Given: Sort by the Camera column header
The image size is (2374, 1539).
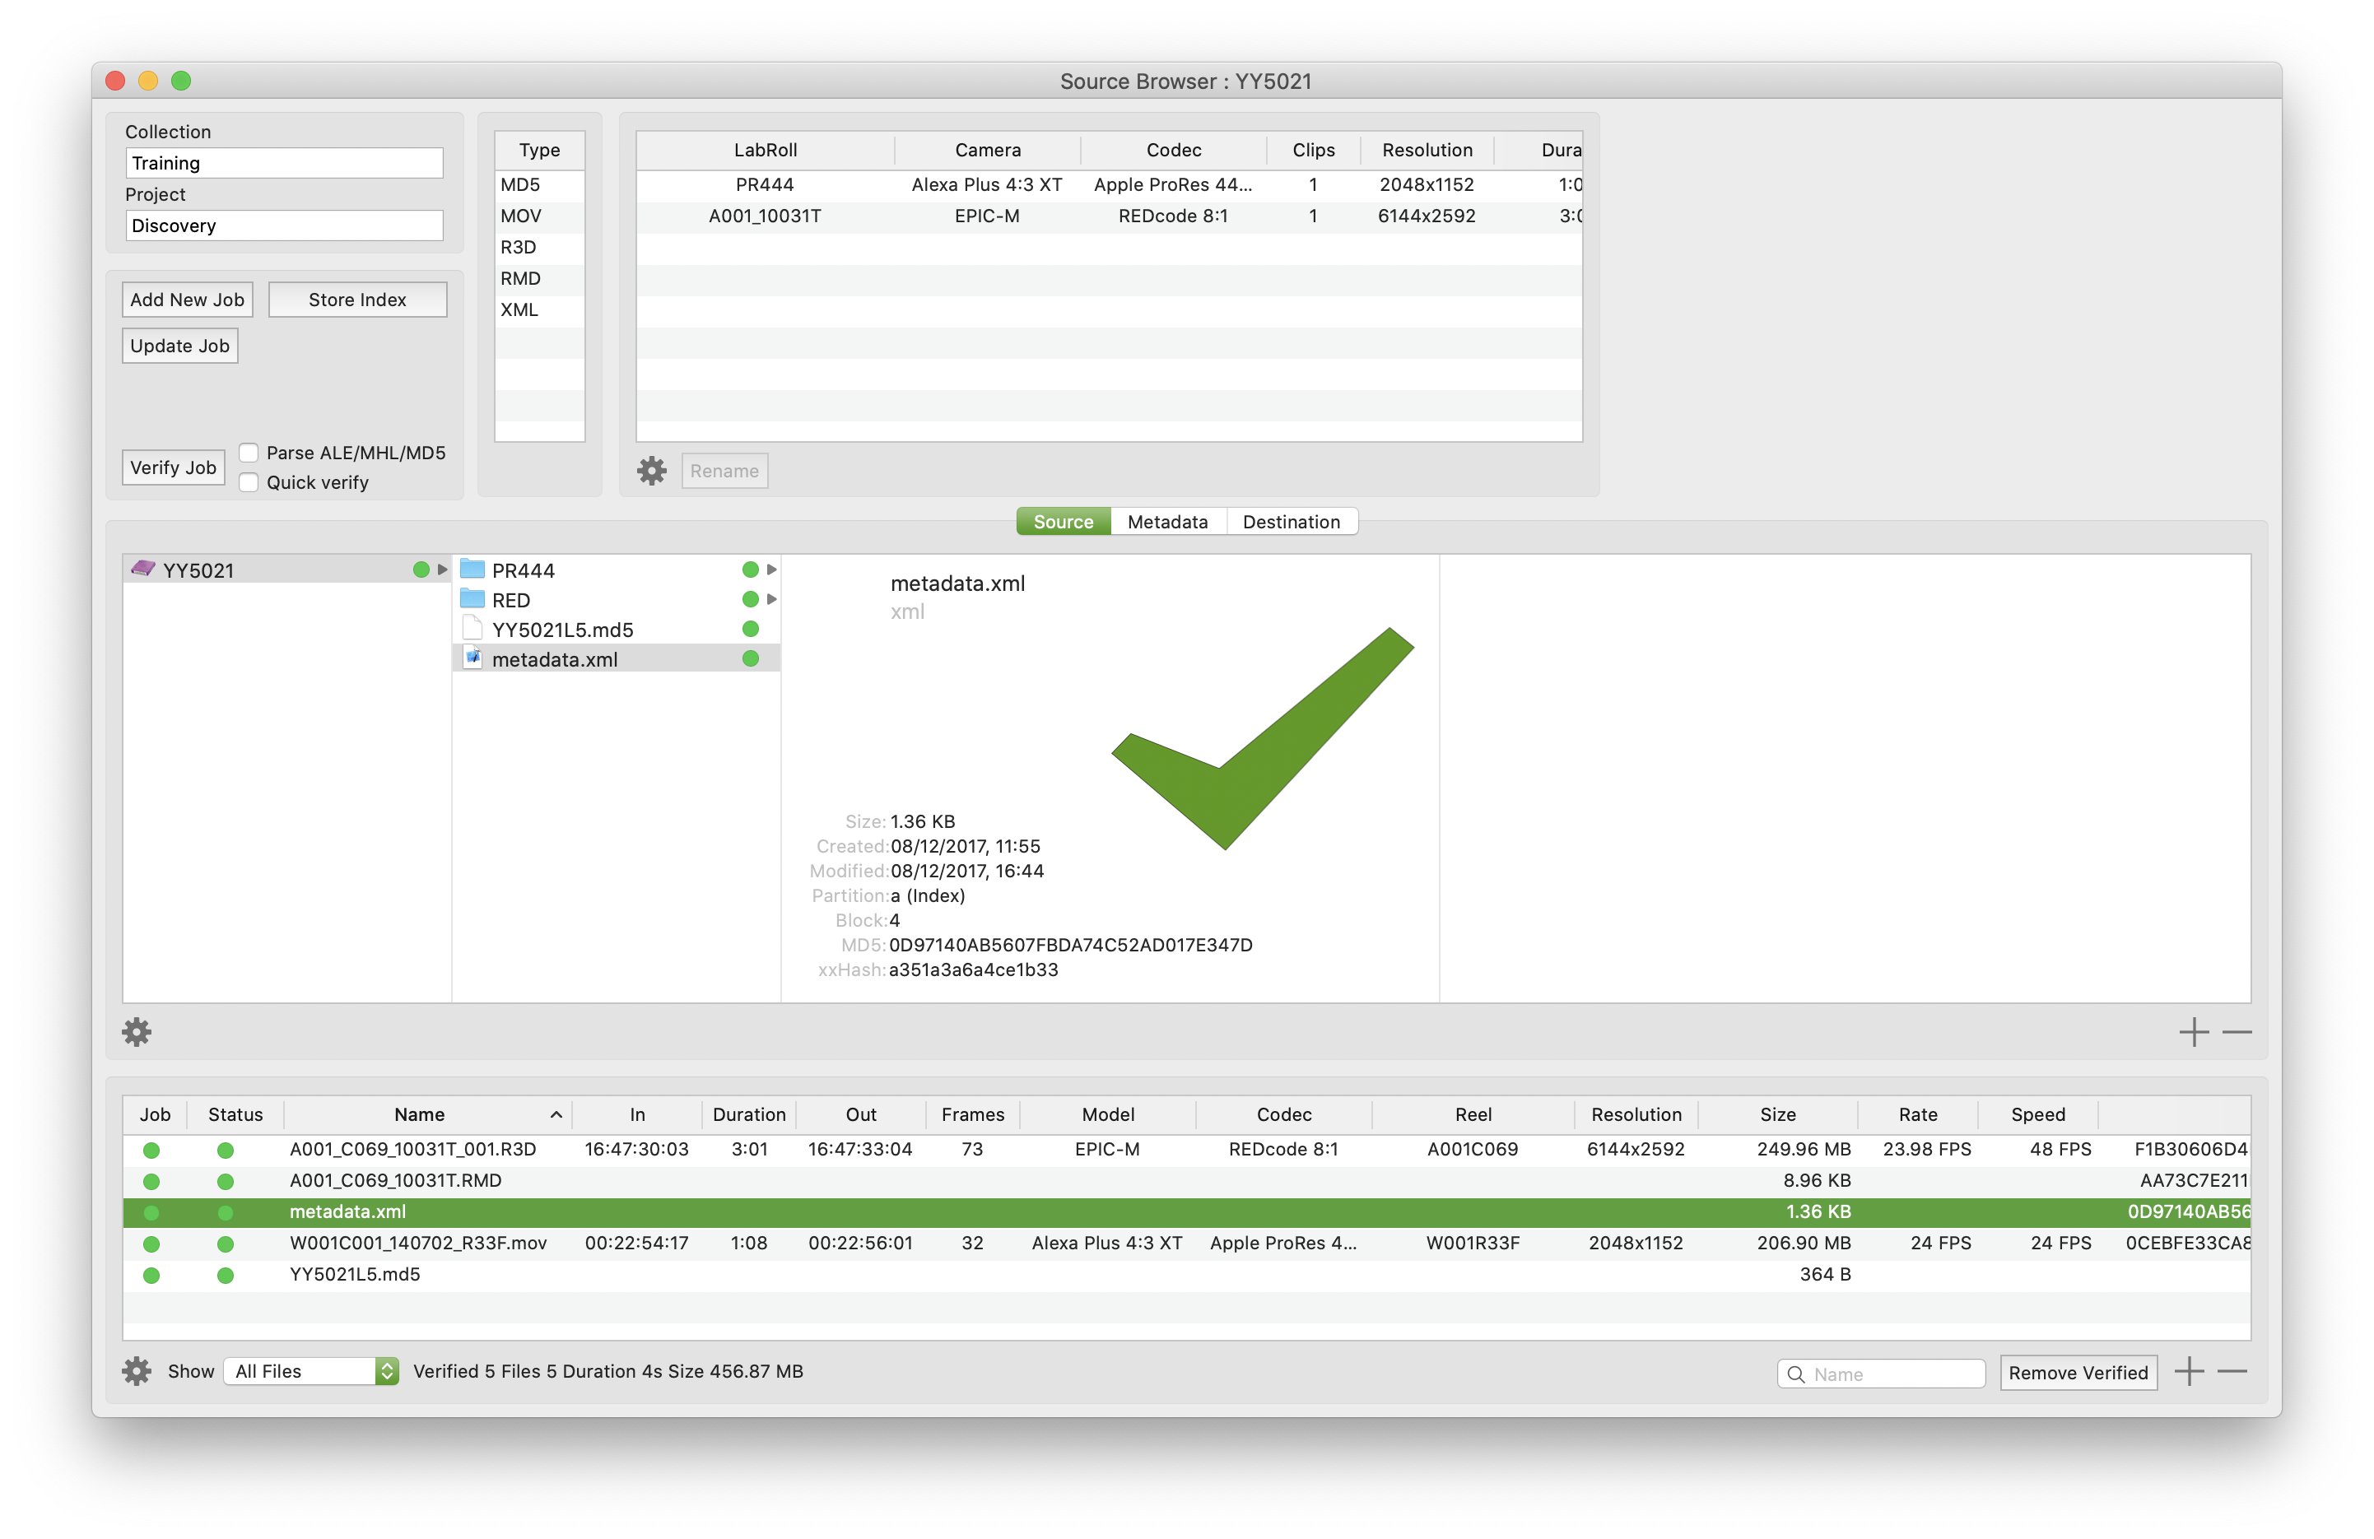Looking at the screenshot, I should (988, 150).
